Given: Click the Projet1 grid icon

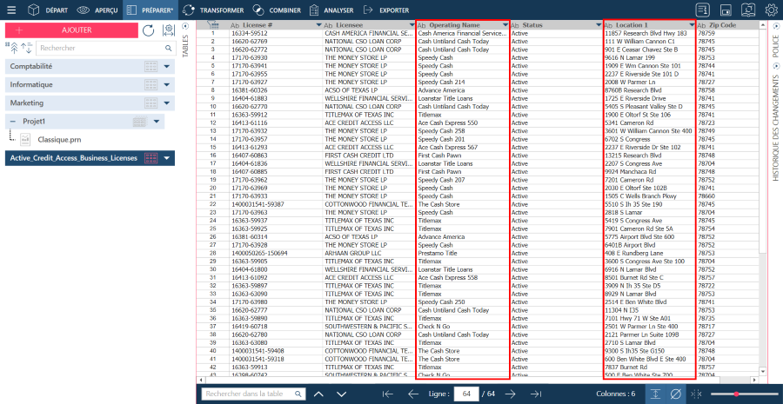Looking at the screenshot, I should (140, 122).
